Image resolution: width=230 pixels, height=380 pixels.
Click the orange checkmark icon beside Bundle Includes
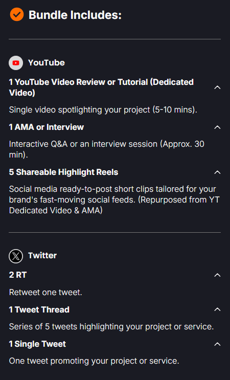point(17,14)
